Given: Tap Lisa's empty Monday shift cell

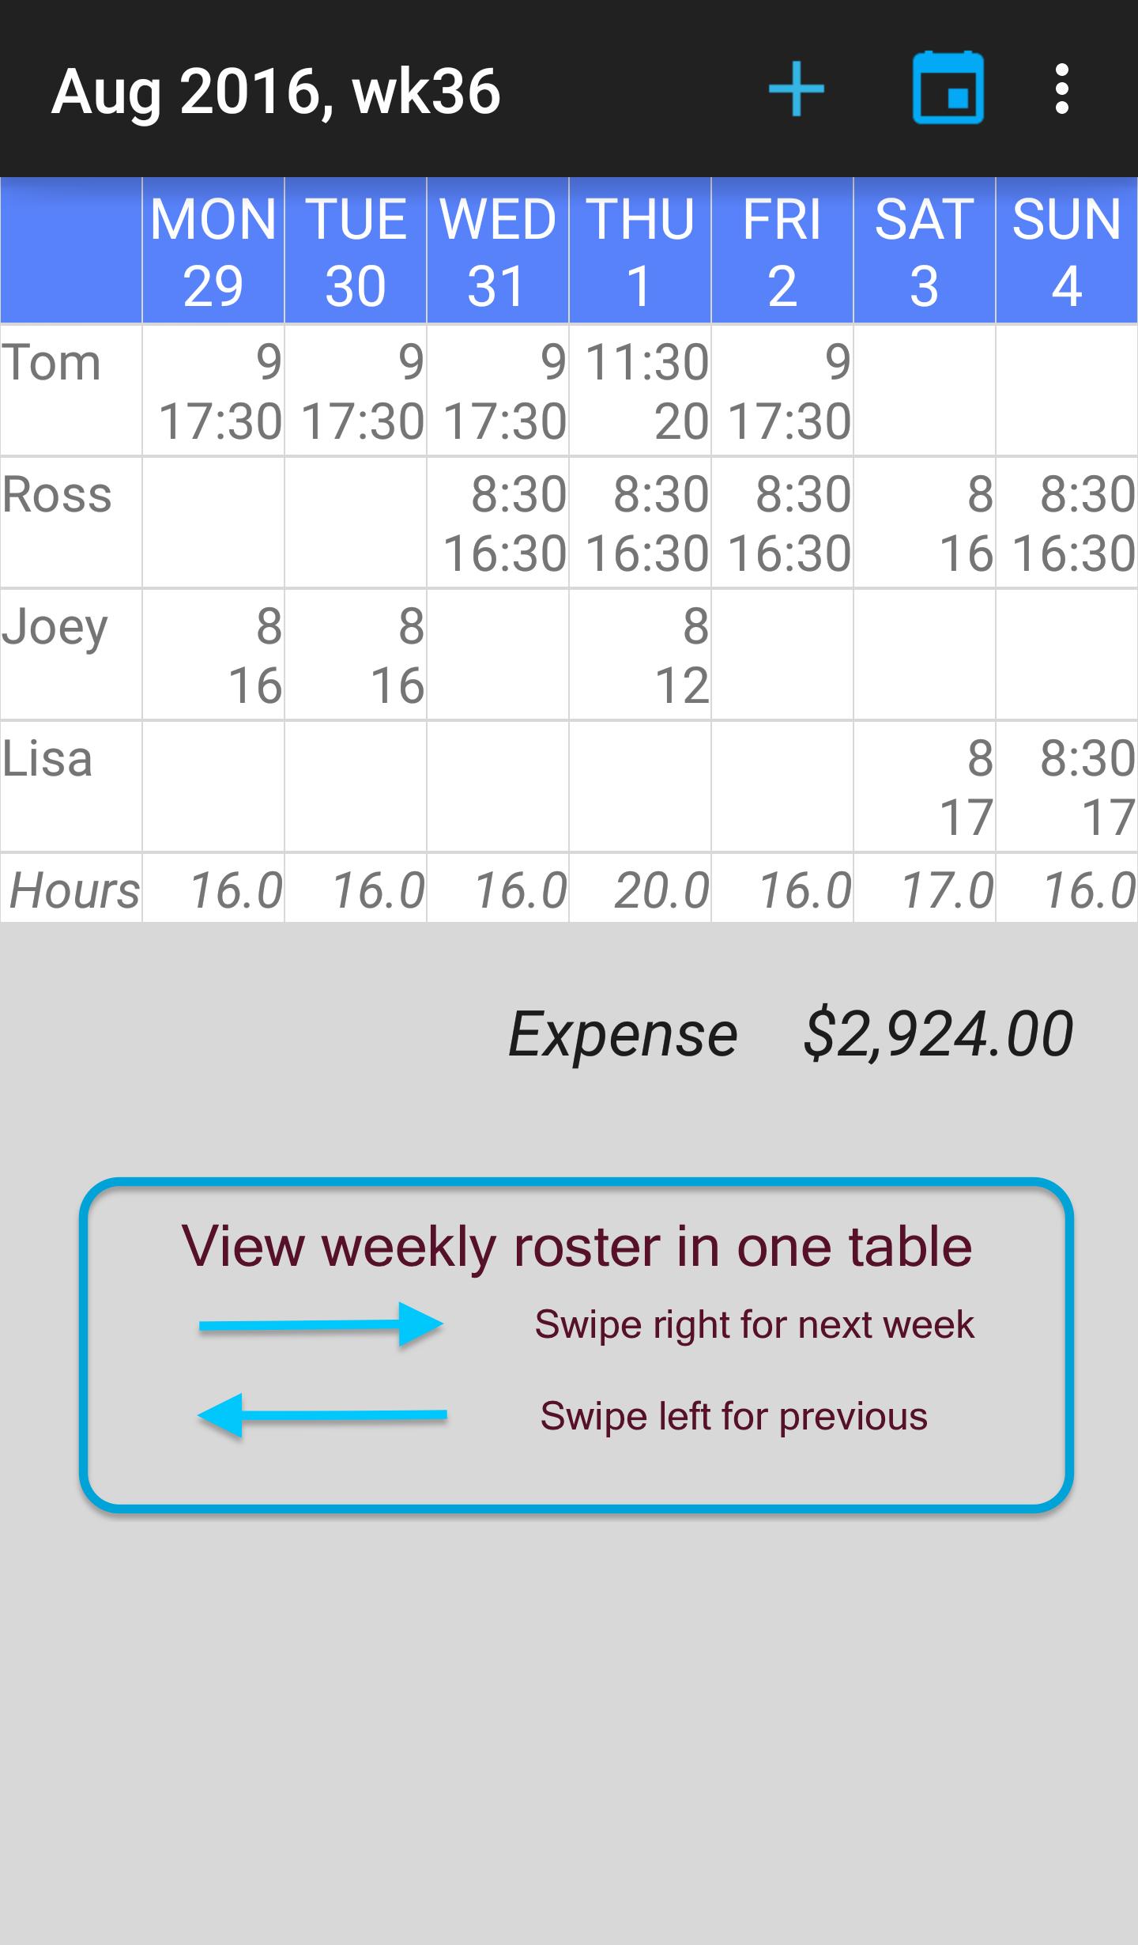Looking at the screenshot, I should coord(213,787).
